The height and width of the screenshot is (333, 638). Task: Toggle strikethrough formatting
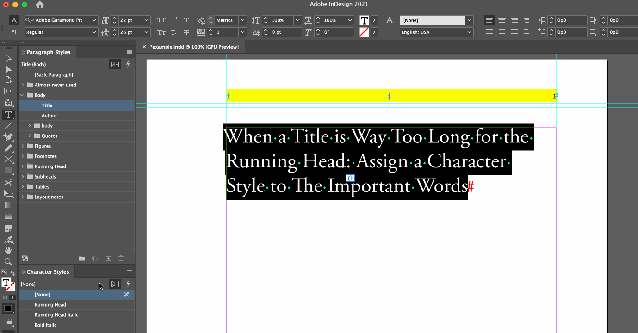[x=186, y=32]
